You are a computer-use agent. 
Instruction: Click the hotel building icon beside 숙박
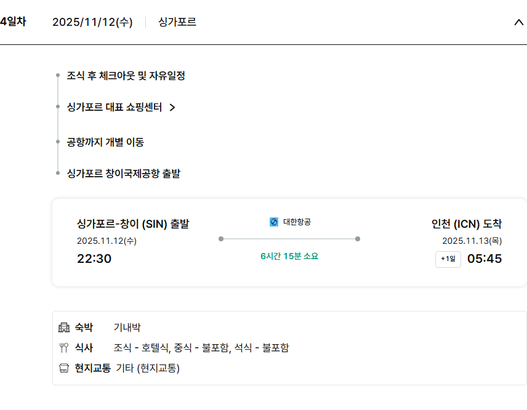pyautogui.click(x=64, y=328)
